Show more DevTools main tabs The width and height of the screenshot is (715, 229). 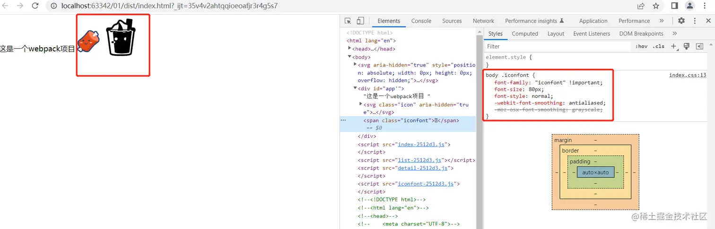(x=662, y=21)
